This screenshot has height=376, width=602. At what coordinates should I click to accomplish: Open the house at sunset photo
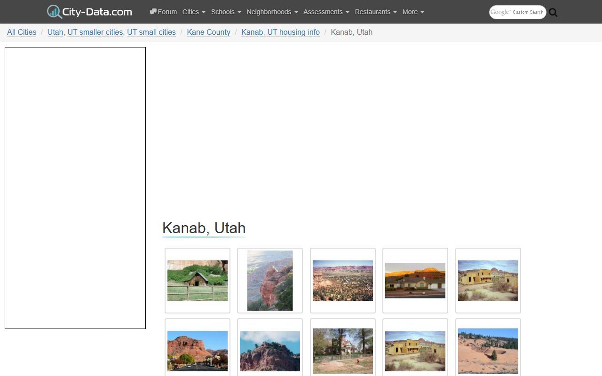(415, 281)
